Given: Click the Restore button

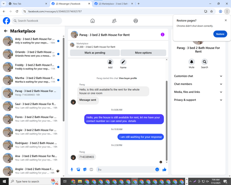Looking at the screenshot, I should [220, 34].
